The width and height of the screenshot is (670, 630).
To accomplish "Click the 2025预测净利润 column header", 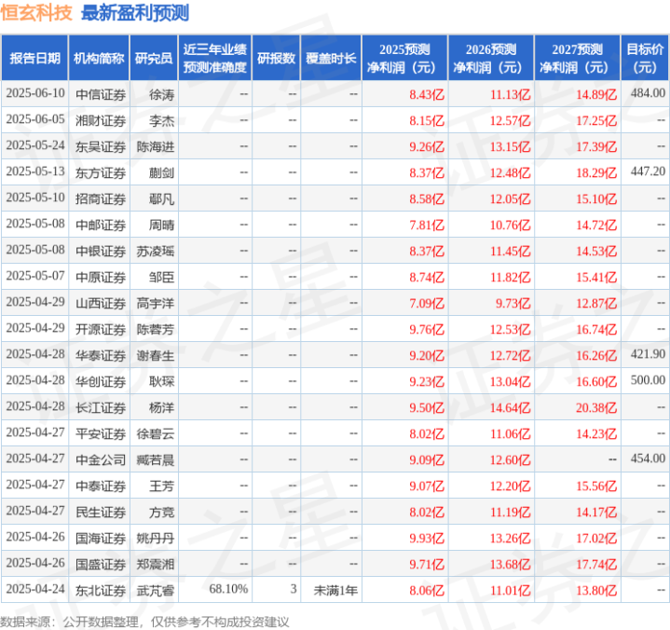I will 404,58.
